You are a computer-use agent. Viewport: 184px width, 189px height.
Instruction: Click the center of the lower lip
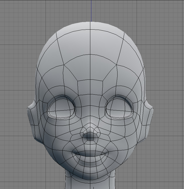(x=90, y=159)
